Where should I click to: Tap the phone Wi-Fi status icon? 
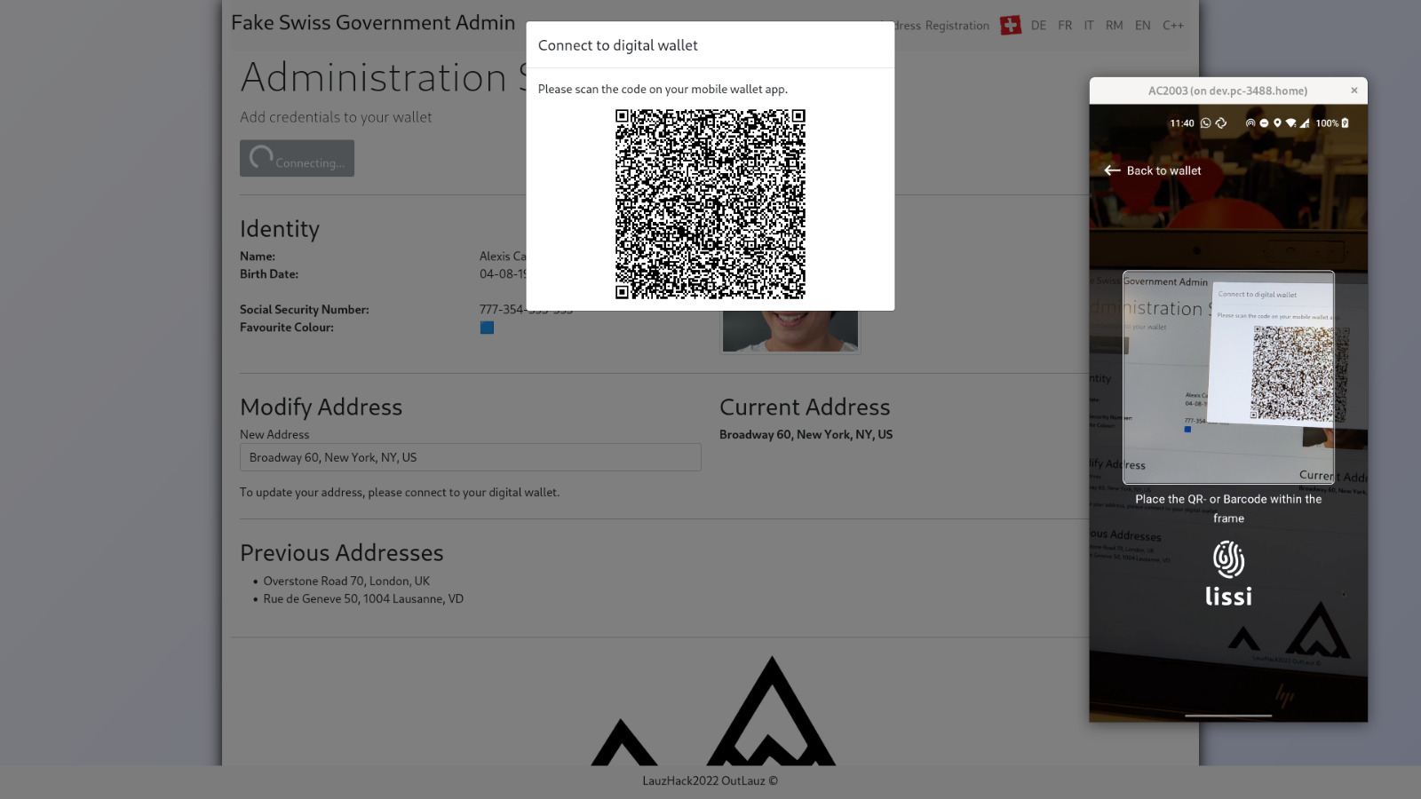pyautogui.click(x=1291, y=123)
